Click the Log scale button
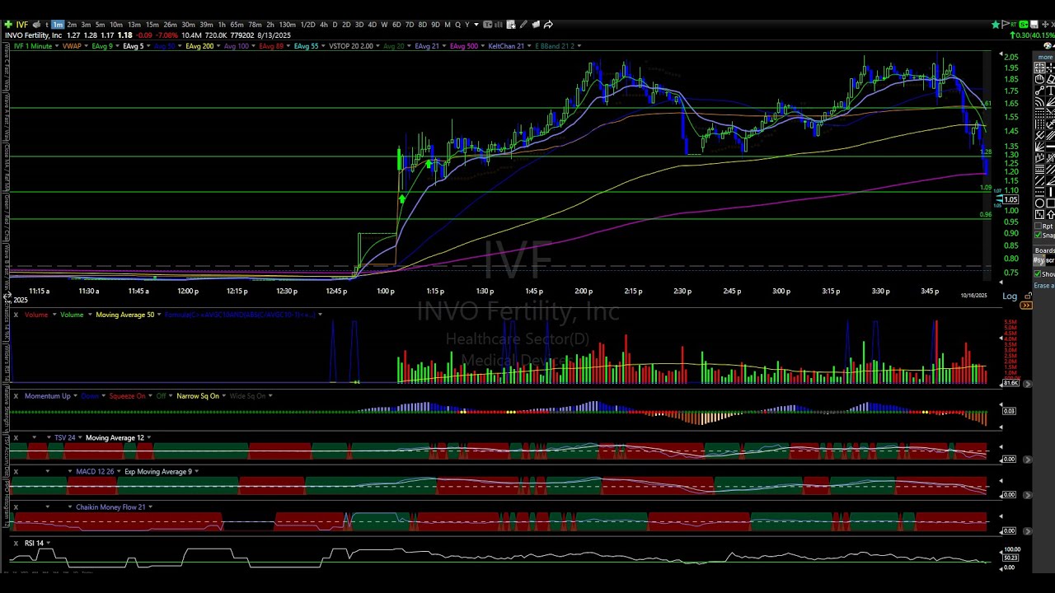1055x593 pixels. pyautogui.click(x=1010, y=296)
